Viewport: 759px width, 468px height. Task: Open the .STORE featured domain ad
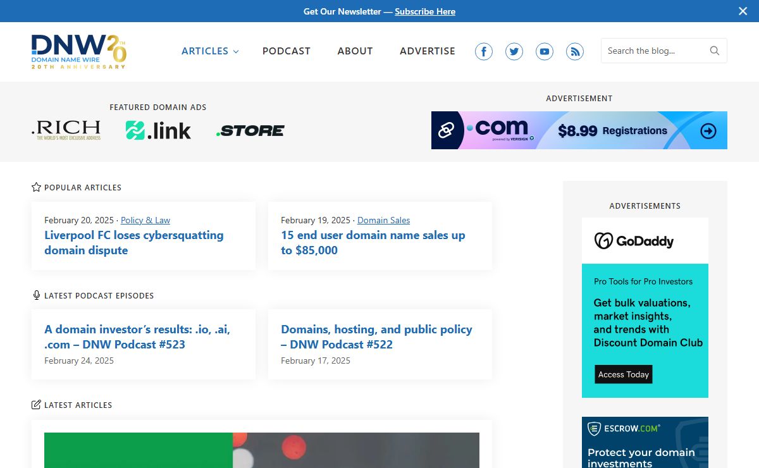pos(250,130)
